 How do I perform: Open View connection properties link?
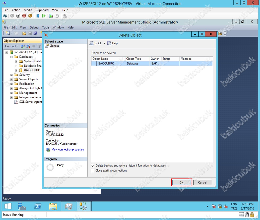pyautogui.click(x=68, y=149)
